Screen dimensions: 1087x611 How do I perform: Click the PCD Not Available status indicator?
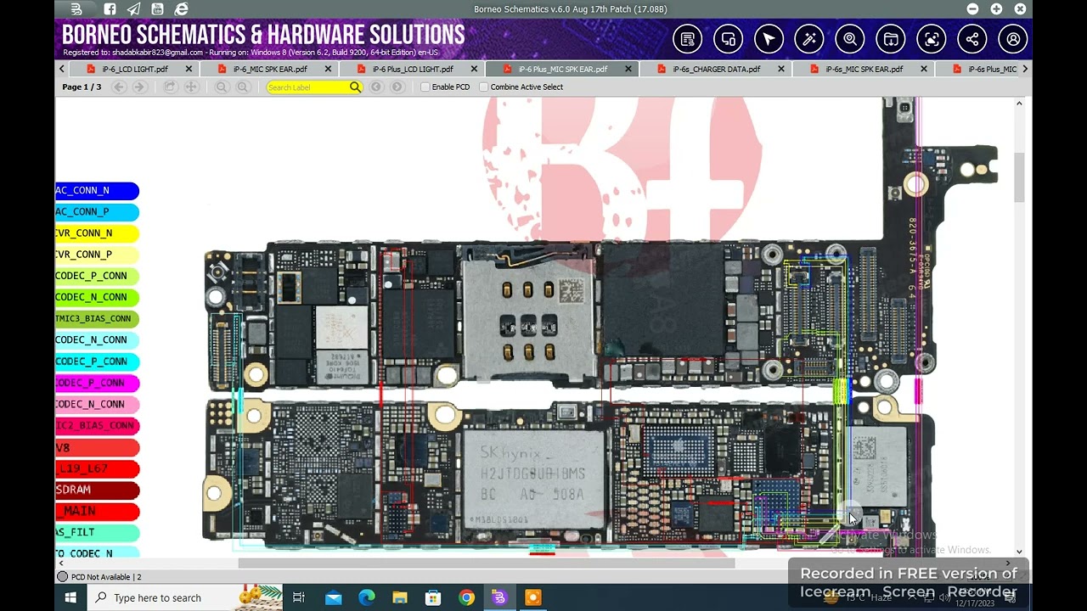tap(62, 577)
